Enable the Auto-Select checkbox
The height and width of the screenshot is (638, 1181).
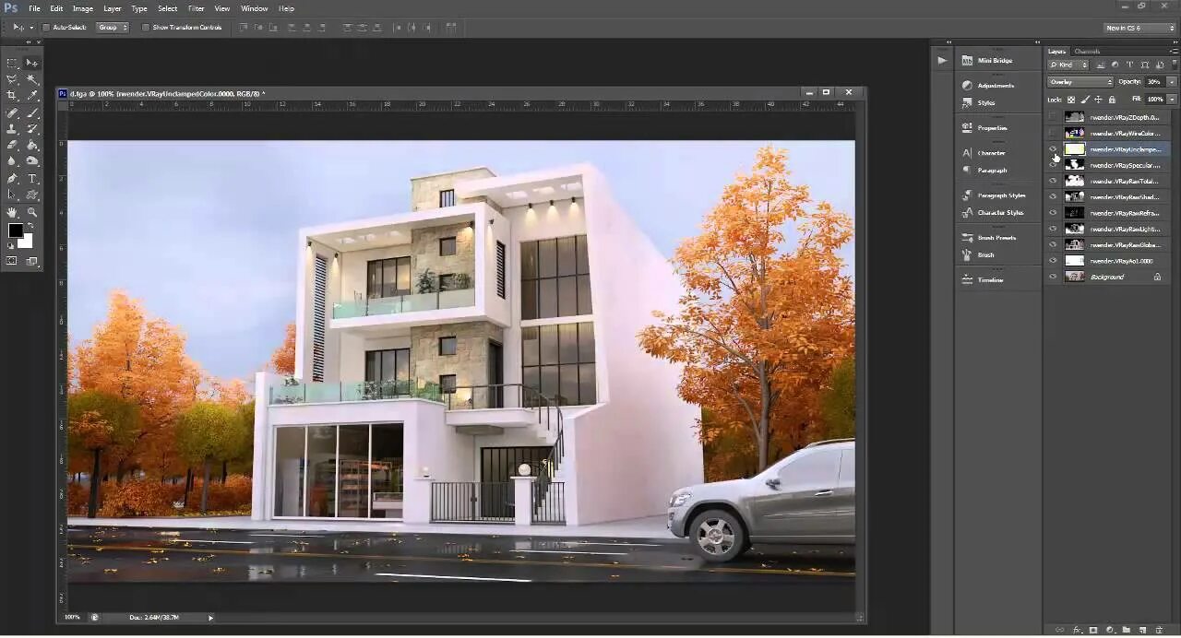coord(46,28)
